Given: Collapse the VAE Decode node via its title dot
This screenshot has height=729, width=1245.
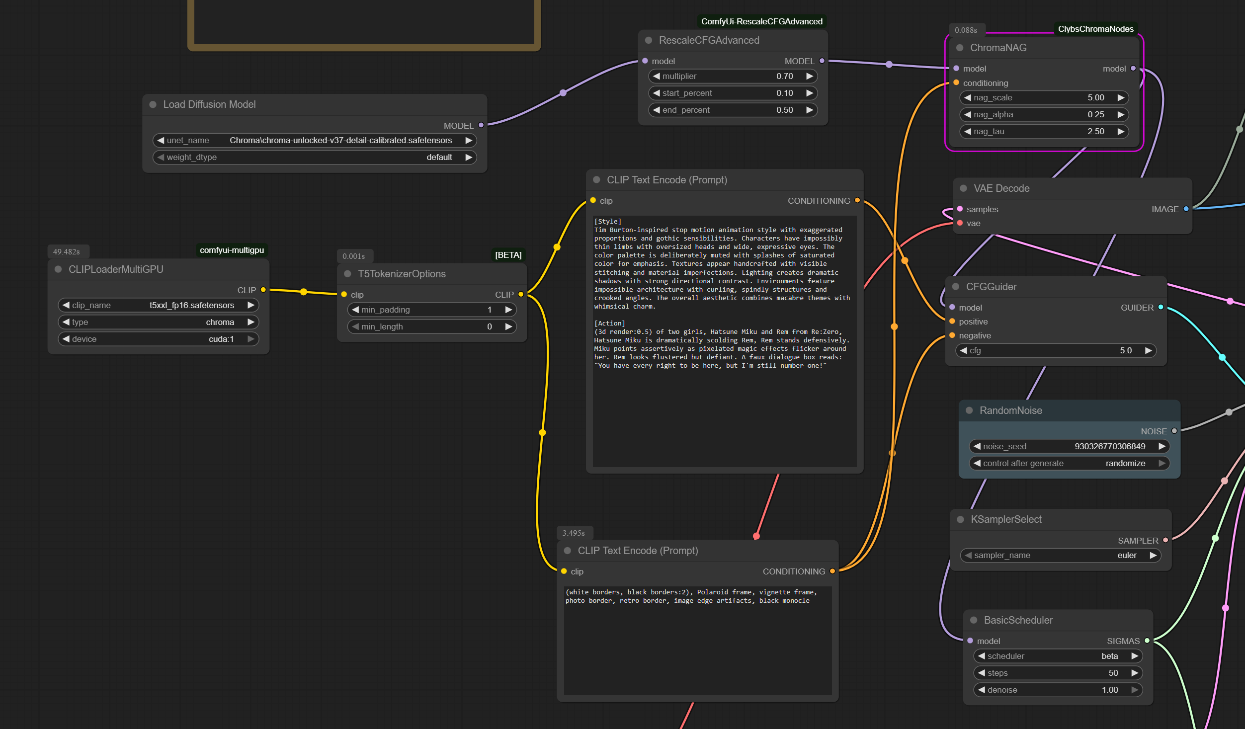Looking at the screenshot, I should pos(964,188).
